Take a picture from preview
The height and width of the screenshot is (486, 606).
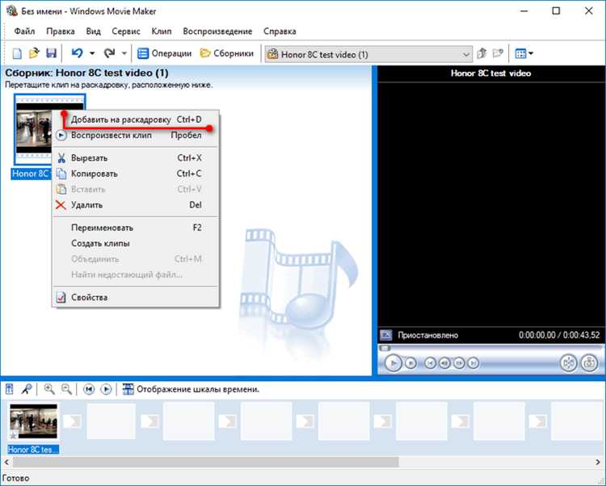pyautogui.click(x=589, y=362)
